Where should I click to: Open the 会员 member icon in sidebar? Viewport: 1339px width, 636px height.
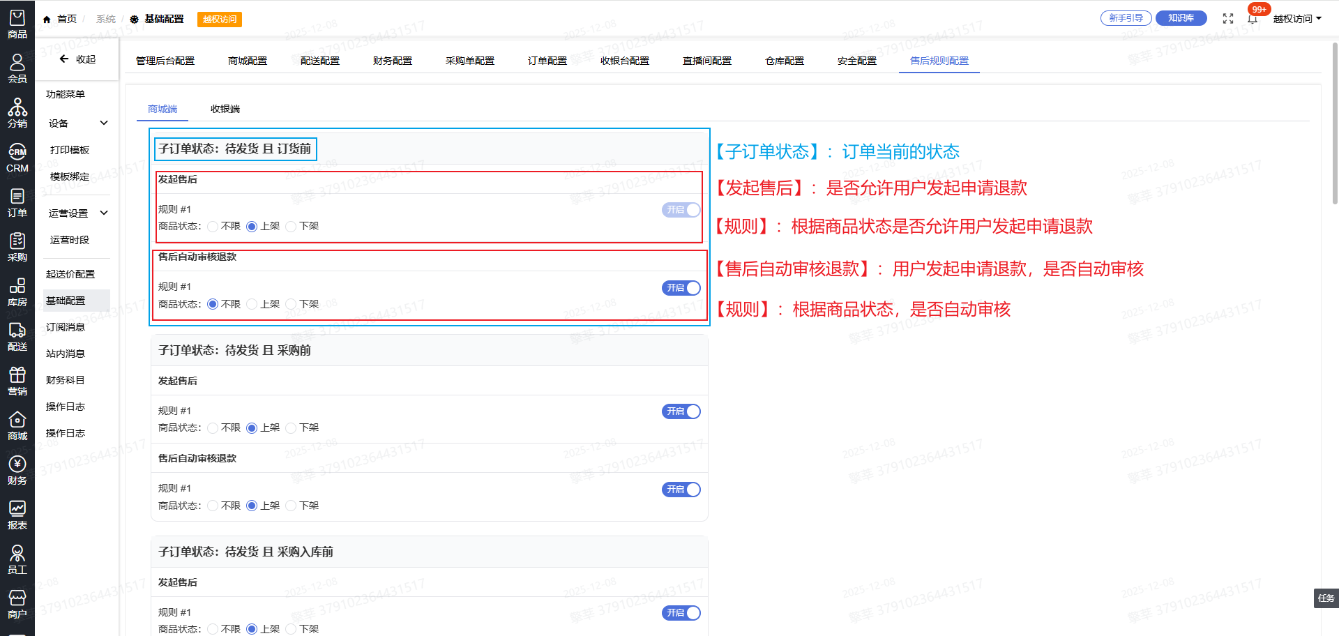pos(17,68)
